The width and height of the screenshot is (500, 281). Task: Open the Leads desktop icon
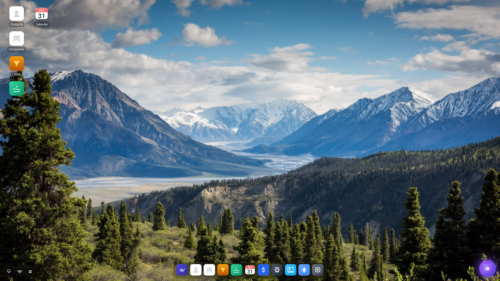pos(17,64)
